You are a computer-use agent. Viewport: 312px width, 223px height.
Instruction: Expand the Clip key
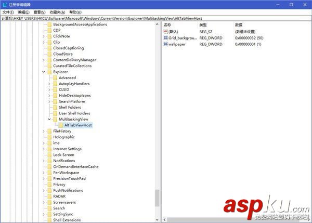[x=44, y=42]
